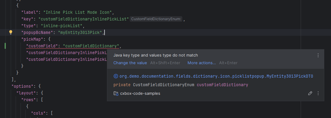Open the MyEntity3013PickDTO class link

[x=216, y=76]
